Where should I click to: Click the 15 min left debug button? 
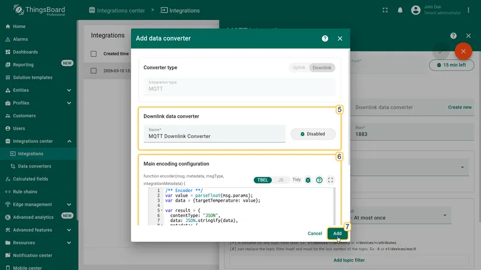(452, 65)
